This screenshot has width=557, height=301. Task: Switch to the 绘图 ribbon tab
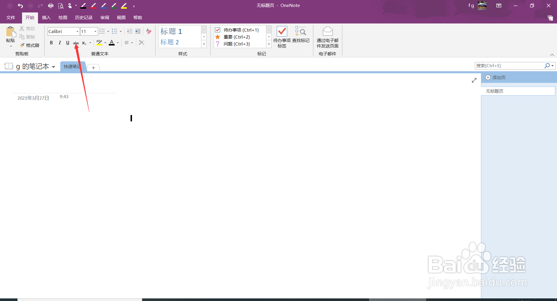pyautogui.click(x=63, y=18)
